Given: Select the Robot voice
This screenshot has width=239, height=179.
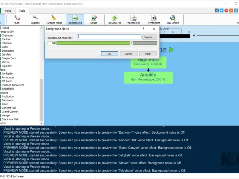Looking at the screenshot, I should 5,28.
